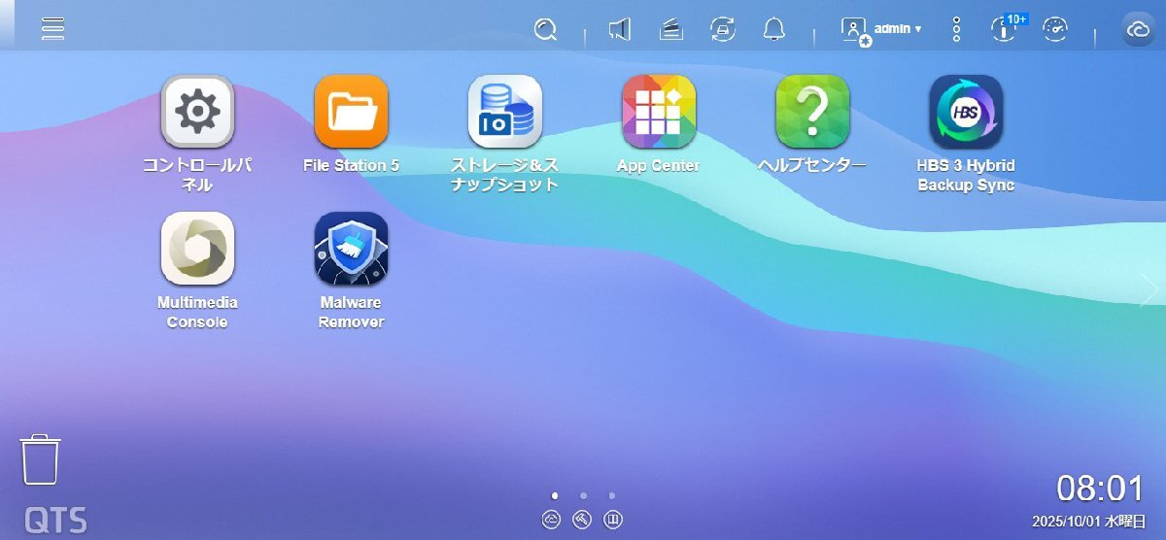Open the dashboard gauge icon
The width and height of the screenshot is (1166, 540).
1055,30
